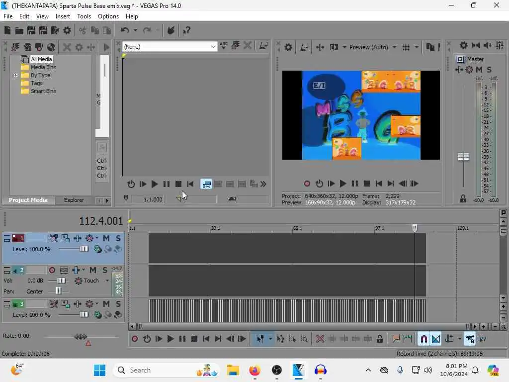Copy preview snapshot to clipboard icon
This screenshot has width=509, height=382.
click(x=430, y=47)
